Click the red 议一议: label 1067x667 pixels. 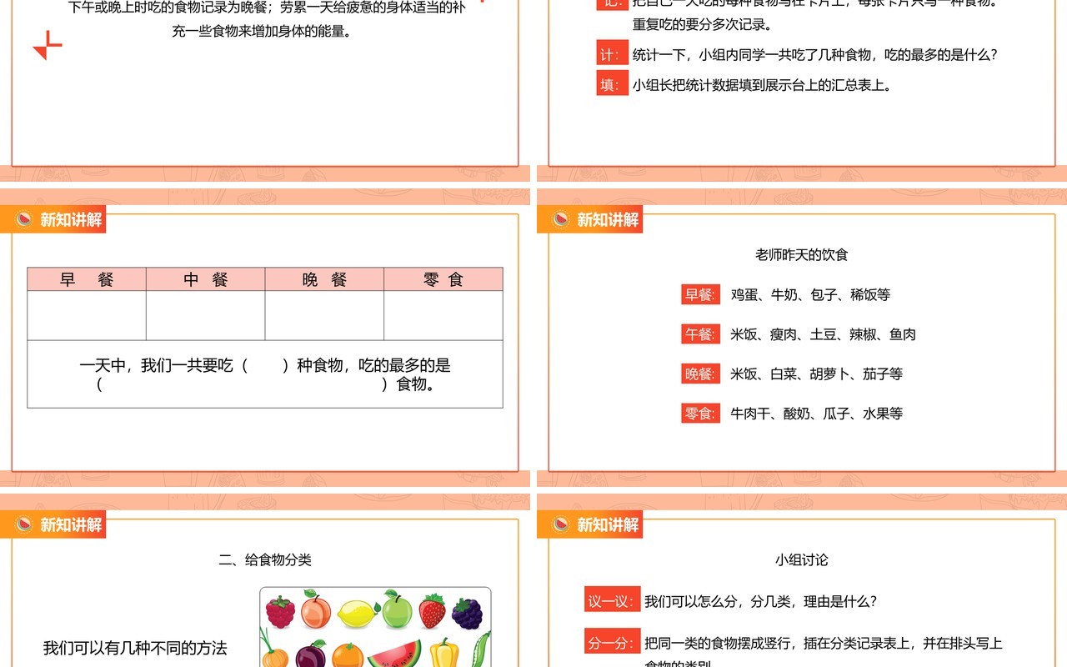(x=612, y=601)
